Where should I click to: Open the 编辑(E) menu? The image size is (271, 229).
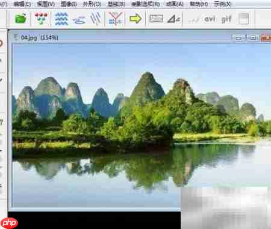22,4
